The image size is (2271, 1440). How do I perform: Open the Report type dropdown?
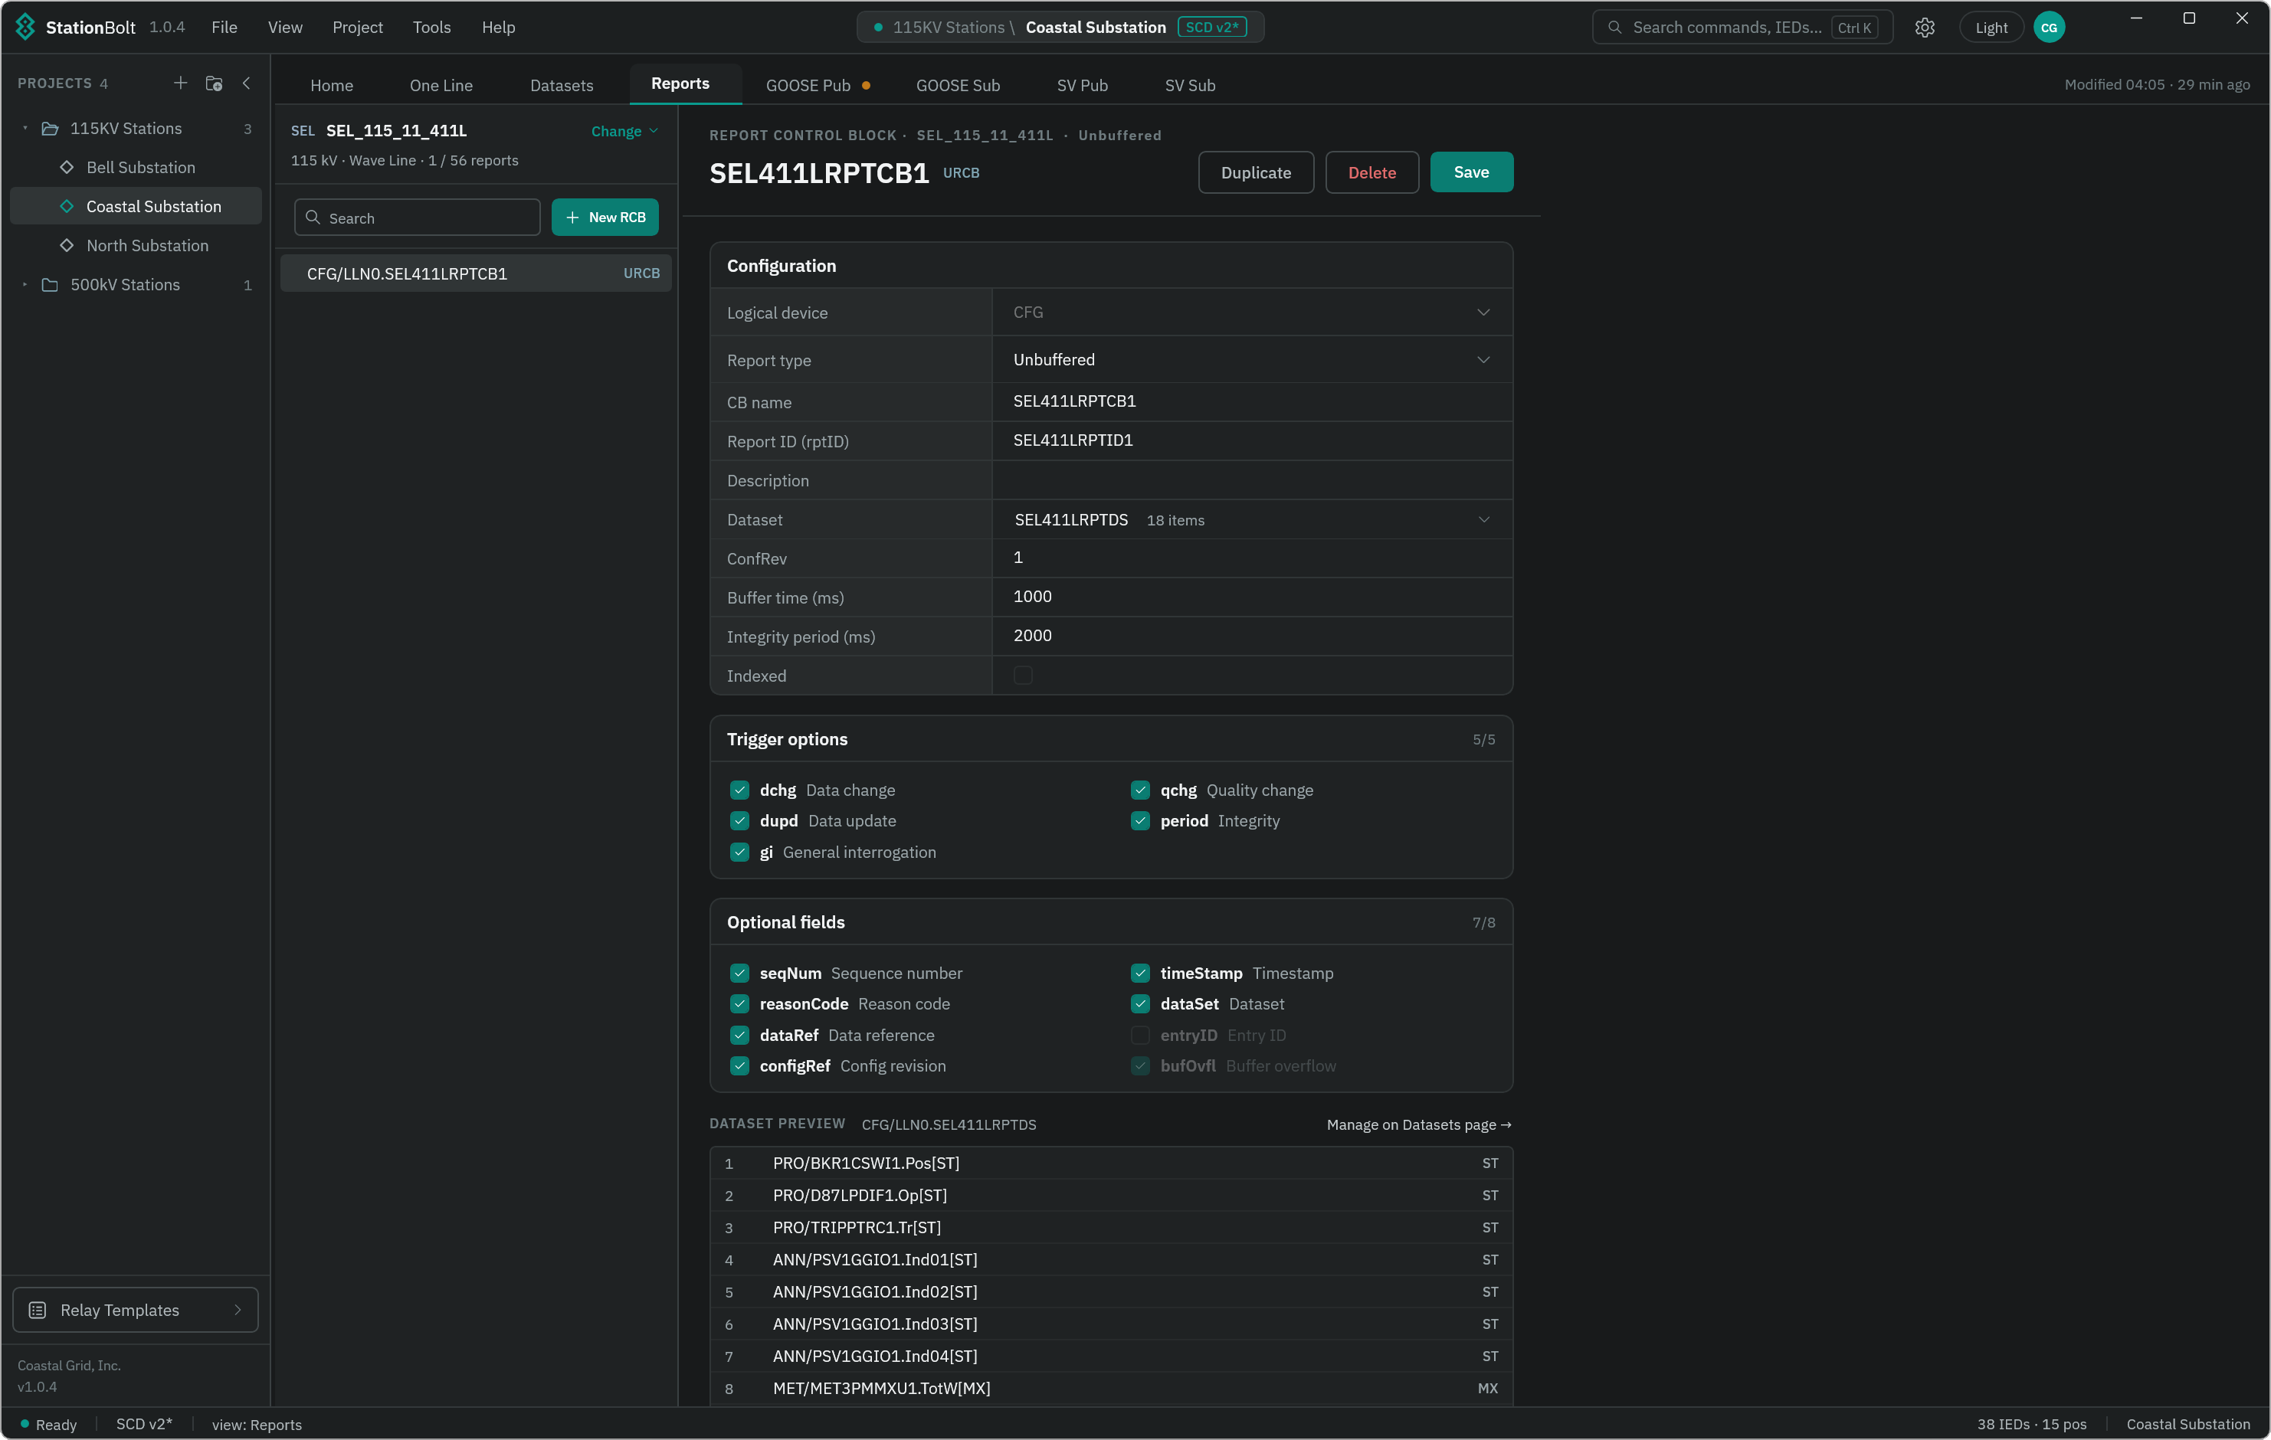tap(1253, 359)
